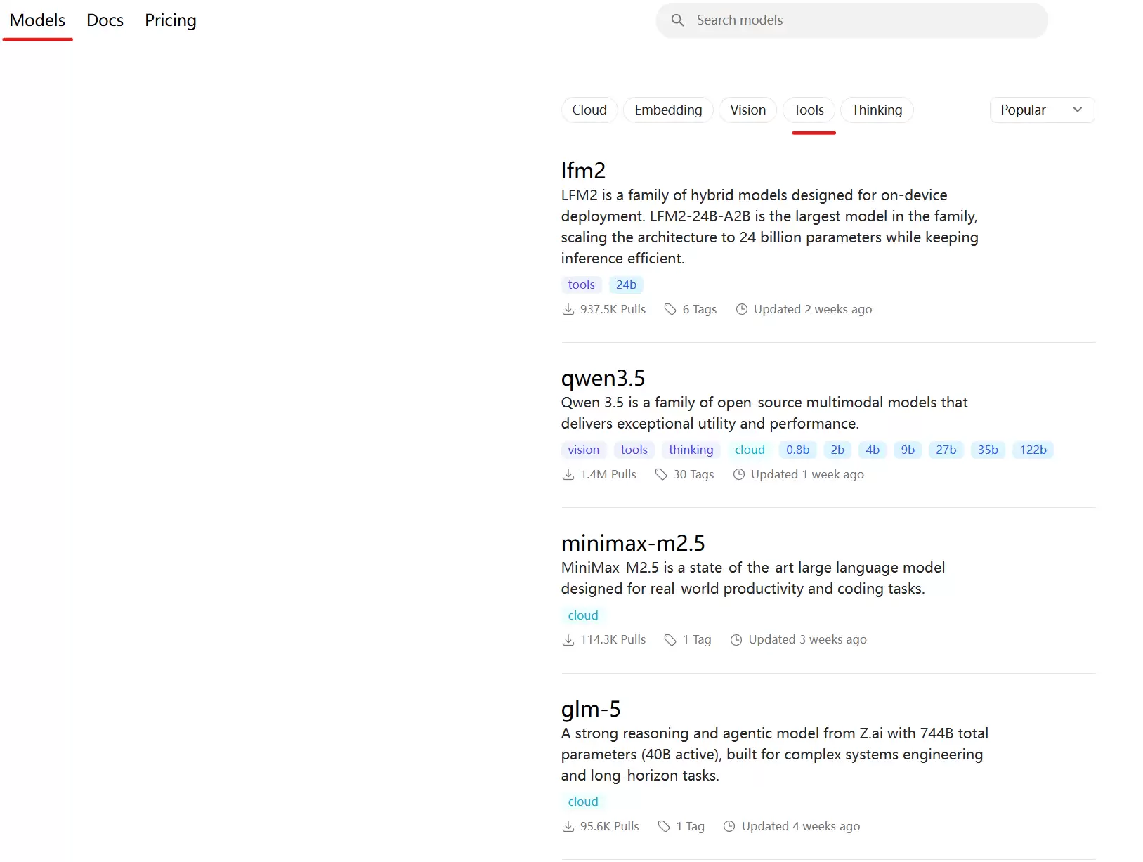The width and height of the screenshot is (1143, 862).
Task: Click the download icon beside 937.5K Pulls
Action: click(x=568, y=310)
